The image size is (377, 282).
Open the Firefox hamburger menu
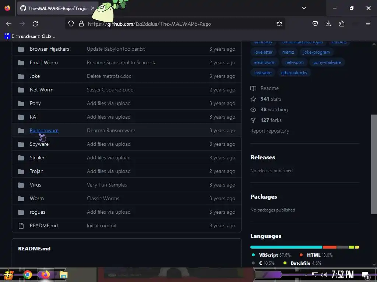[368, 23]
